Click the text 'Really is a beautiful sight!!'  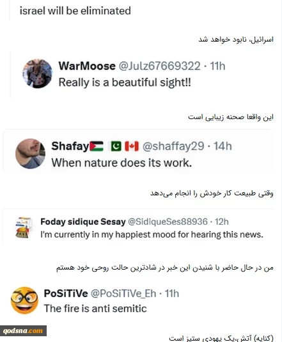[125, 83]
